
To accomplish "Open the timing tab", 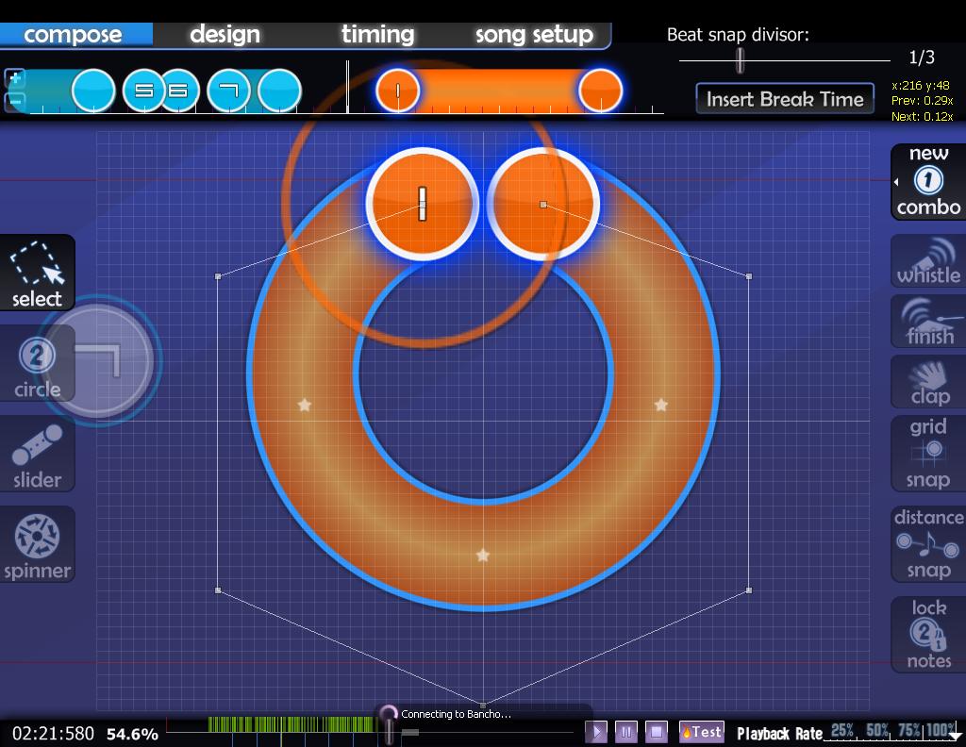I will [x=377, y=35].
